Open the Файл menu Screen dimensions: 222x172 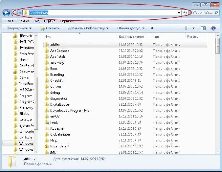(9, 21)
